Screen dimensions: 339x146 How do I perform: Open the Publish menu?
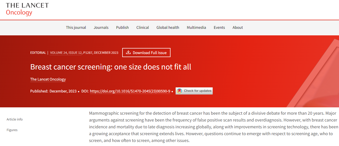click(122, 28)
